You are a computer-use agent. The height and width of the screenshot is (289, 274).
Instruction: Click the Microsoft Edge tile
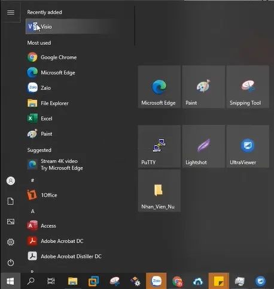coord(159,87)
